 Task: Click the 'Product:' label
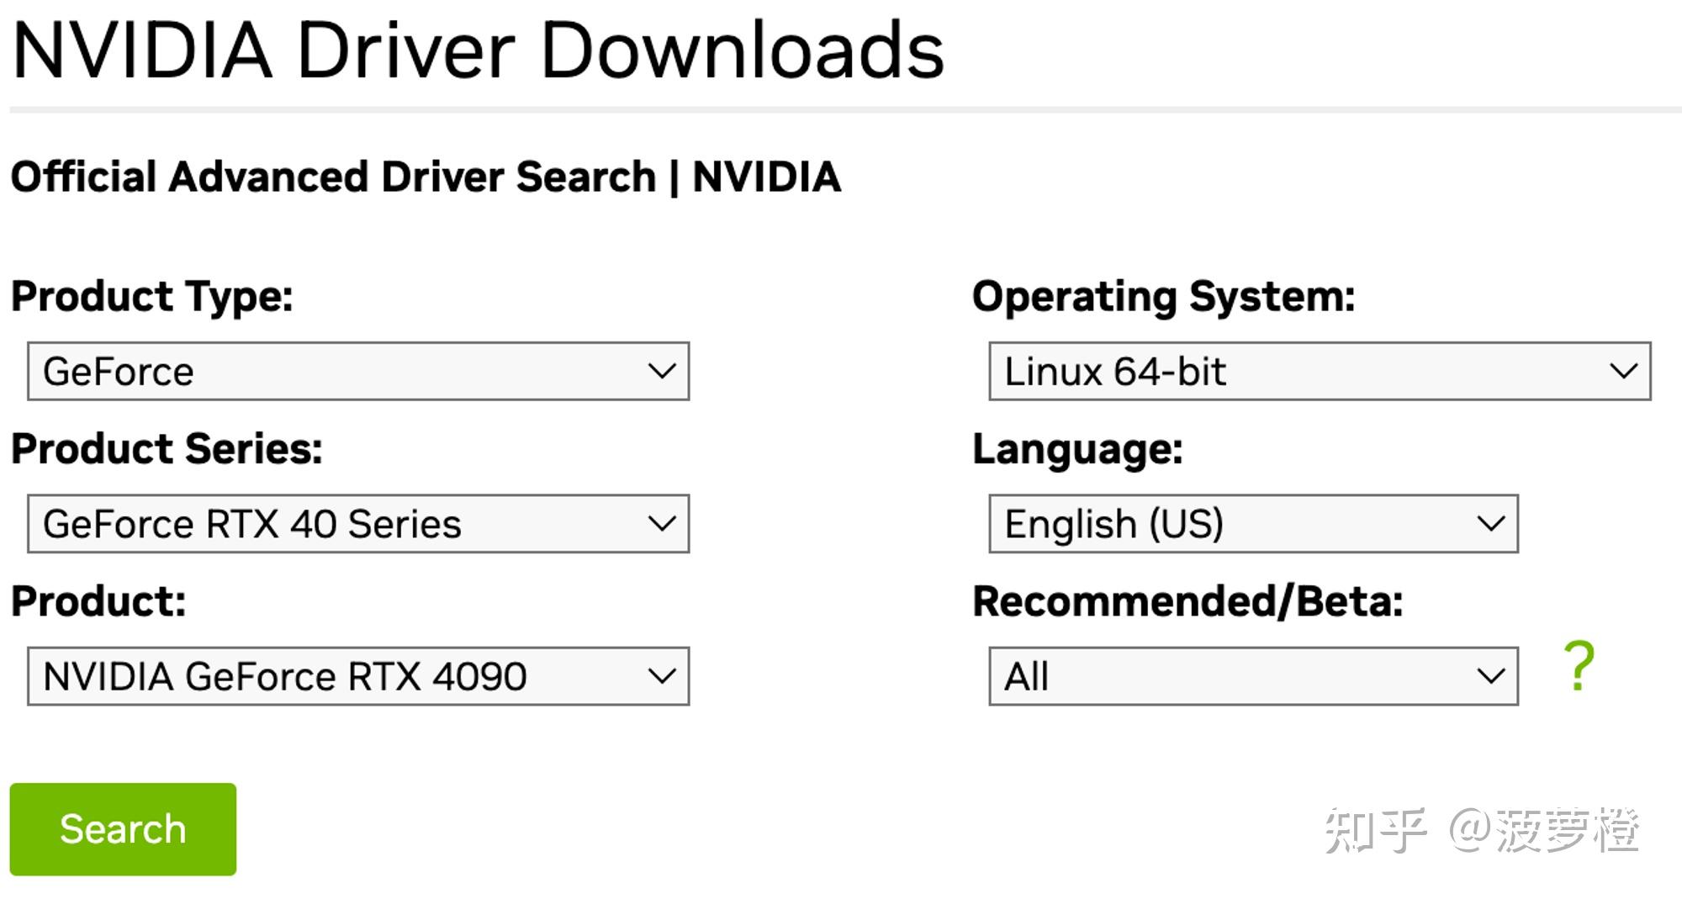tap(98, 601)
